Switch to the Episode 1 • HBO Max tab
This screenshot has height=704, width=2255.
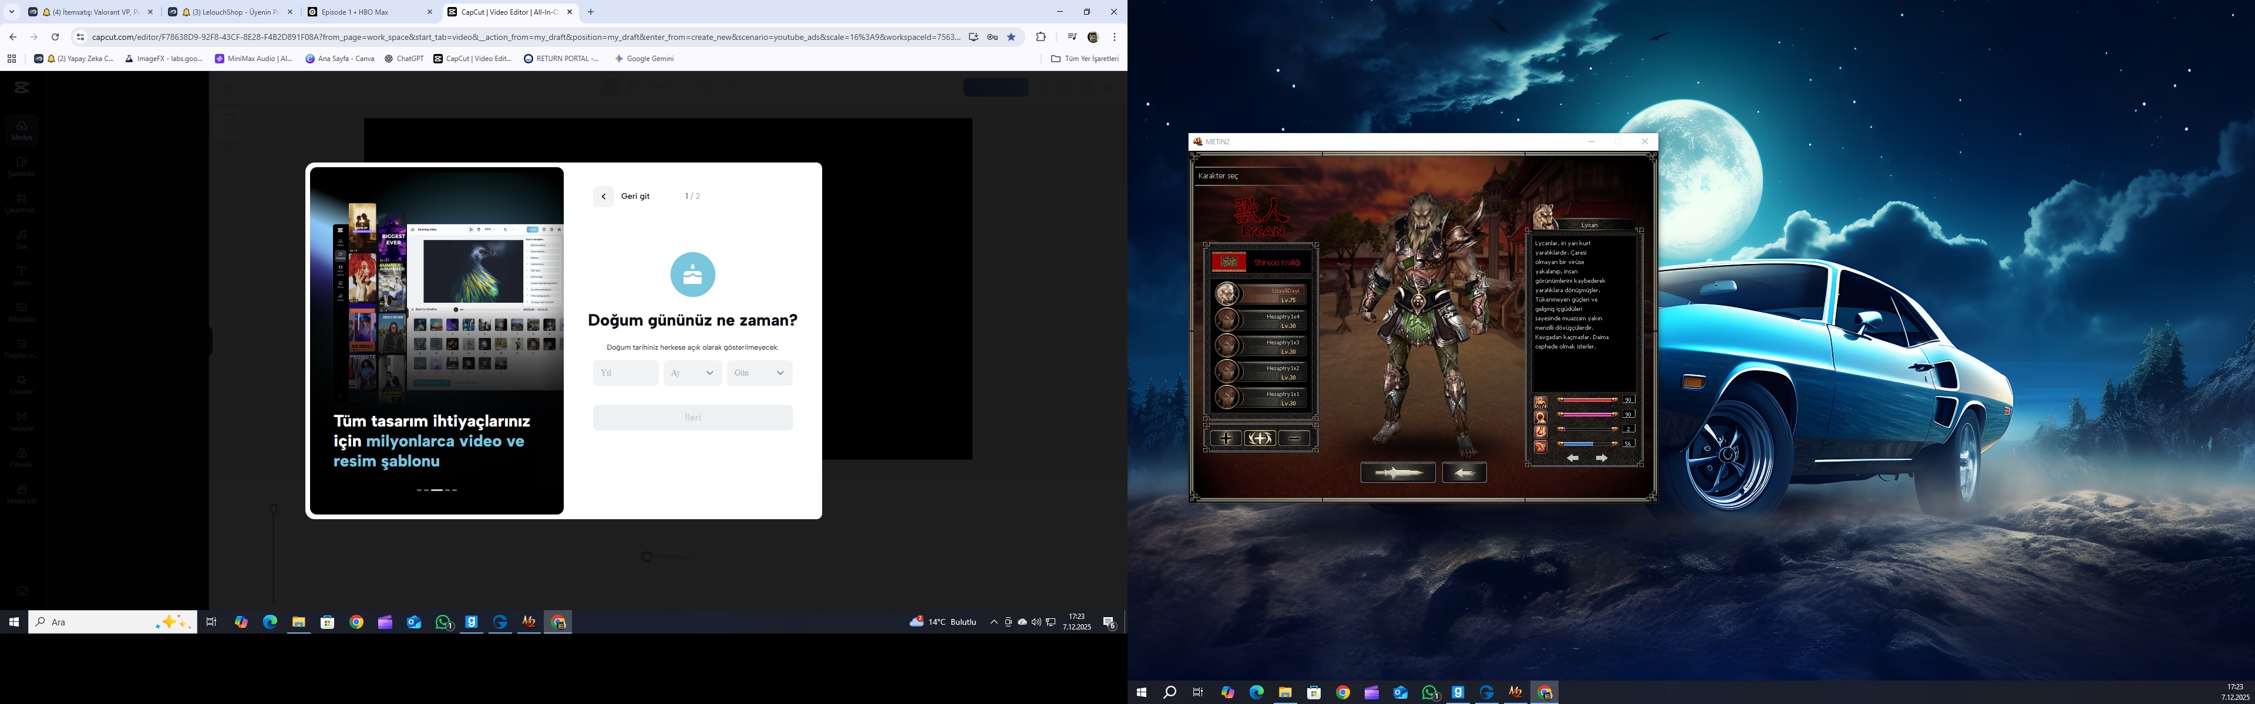tap(371, 12)
